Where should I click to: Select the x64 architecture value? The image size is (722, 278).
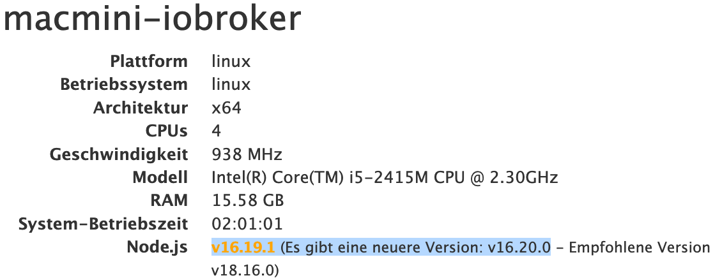226,108
